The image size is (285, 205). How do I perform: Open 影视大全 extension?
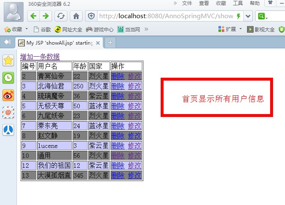pos(261,29)
